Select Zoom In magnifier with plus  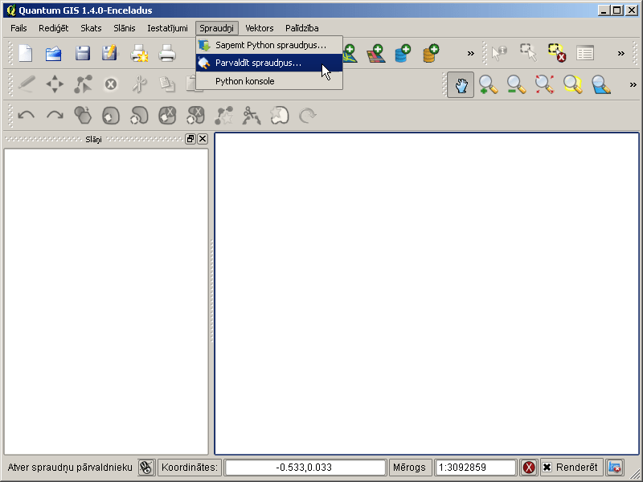tap(488, 85)
